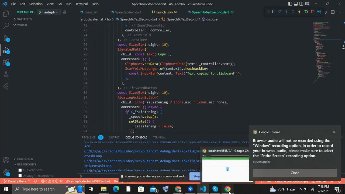Viewport: 345px width, 194px height.
Task: Open the Help menu
Action: 95,4
